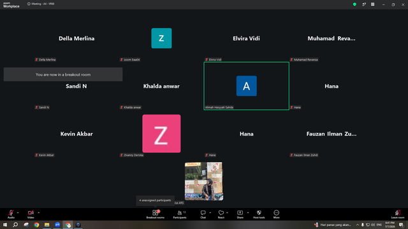Image resolution: width=408 pixels, height=229 pixels.
Task: Click the Kevin Akbar name label
Action: click(45, 155)
